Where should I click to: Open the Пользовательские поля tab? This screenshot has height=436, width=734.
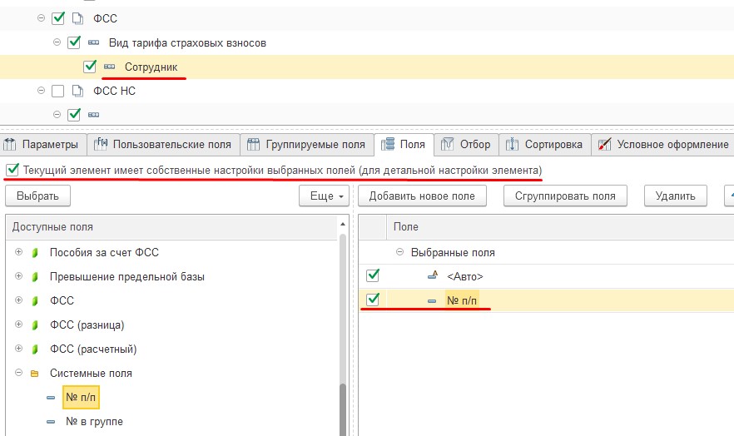(163, 145)
